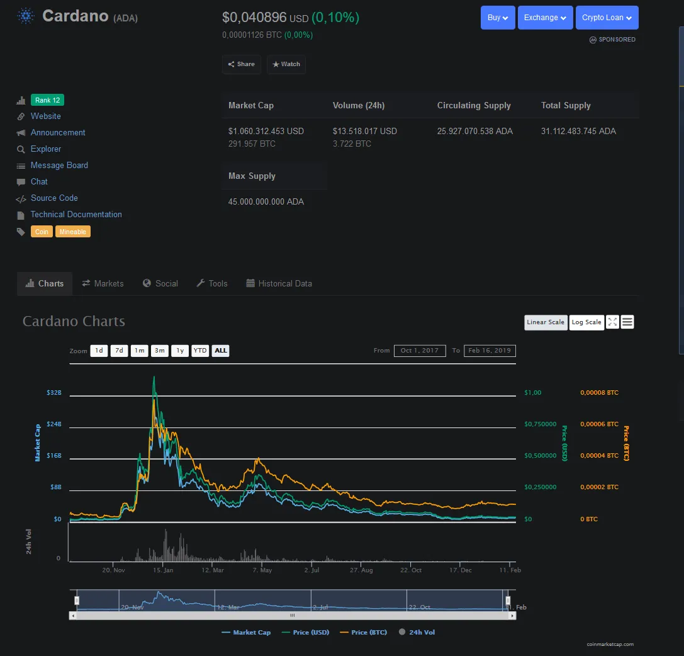Screen dimensions: 684x656
Task: Click the From date field
Action: (x=420, y=351)
